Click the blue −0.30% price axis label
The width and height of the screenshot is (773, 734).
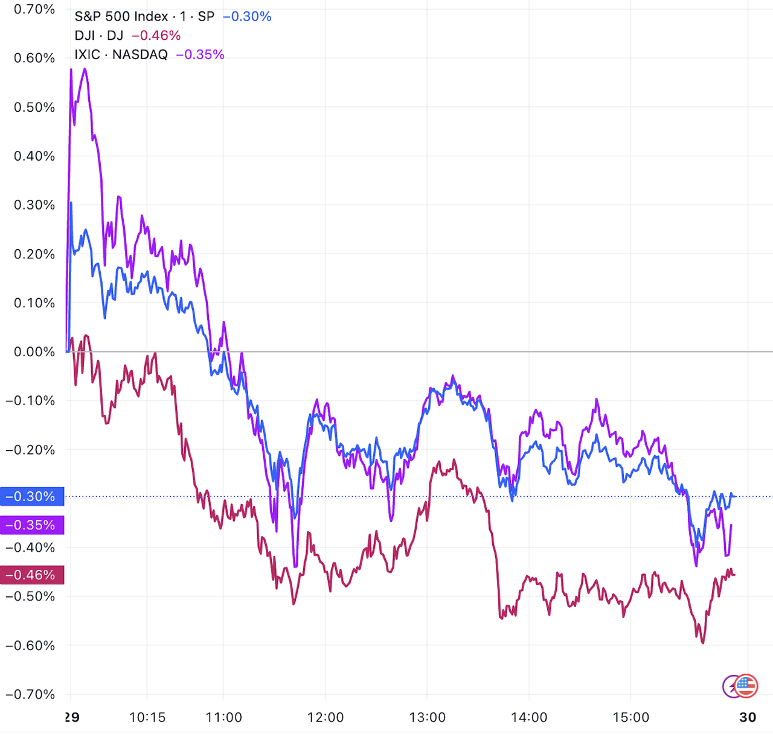click(32, 496)
